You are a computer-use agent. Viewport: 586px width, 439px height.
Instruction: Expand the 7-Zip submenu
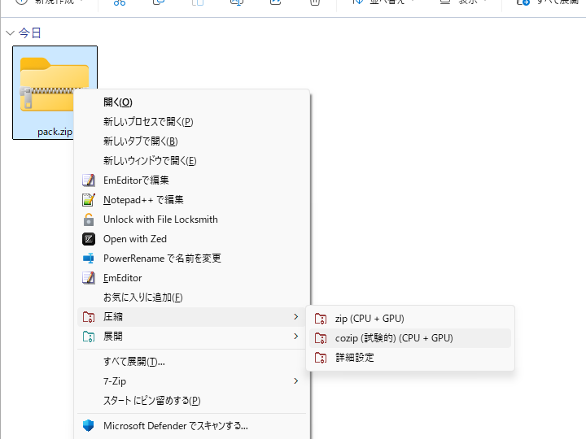[x=192, y=381]
